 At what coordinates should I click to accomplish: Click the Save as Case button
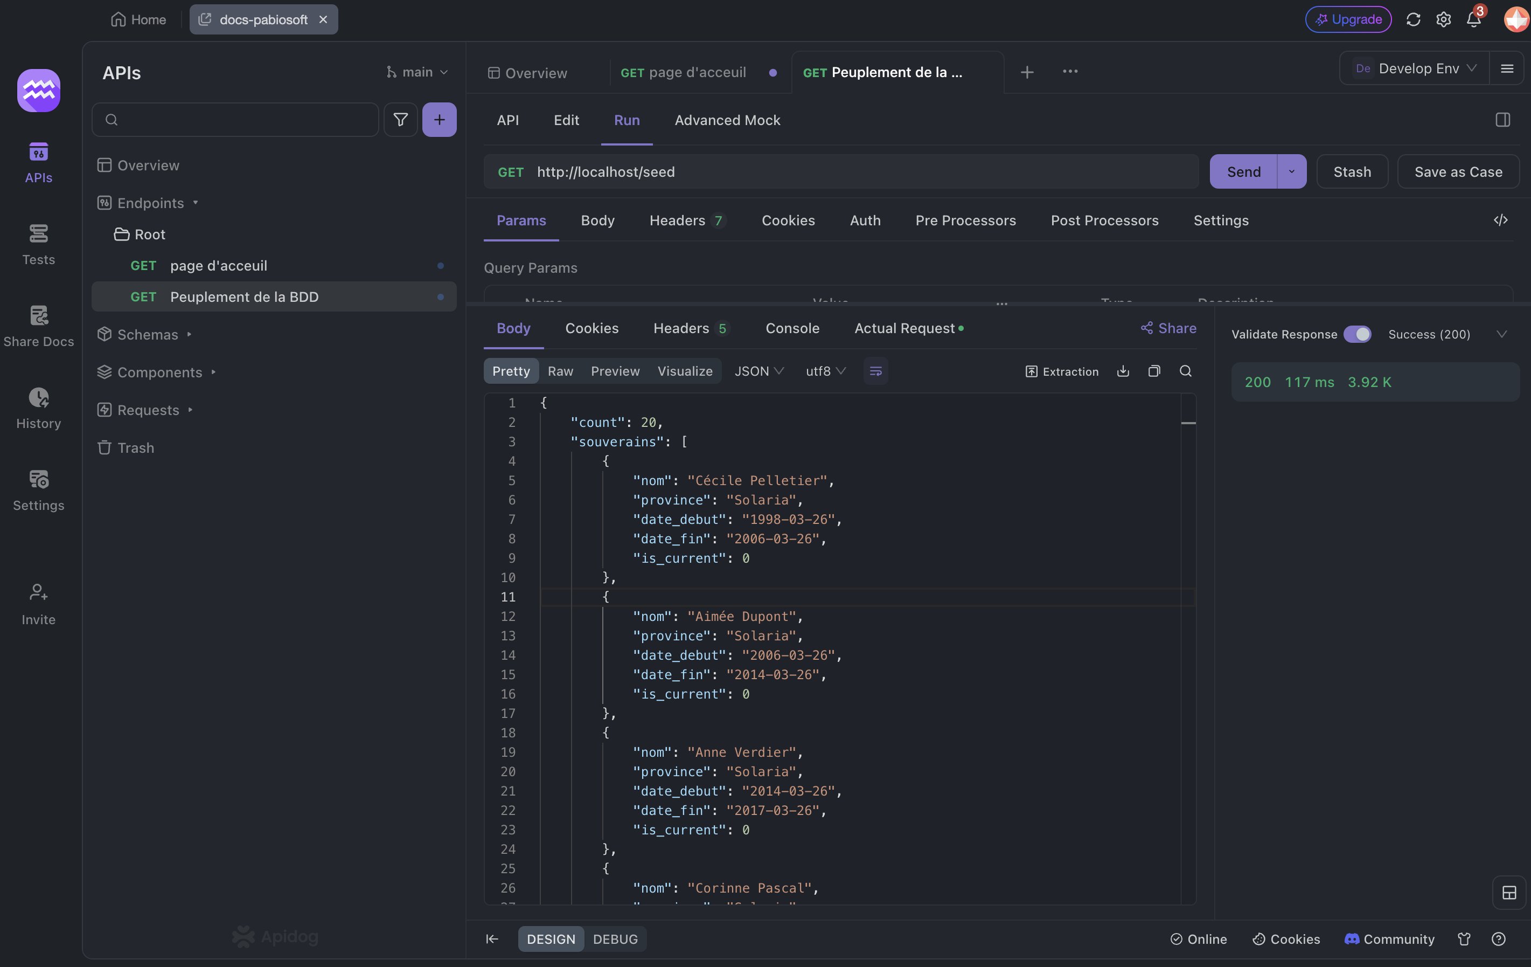click(1458, 172)
